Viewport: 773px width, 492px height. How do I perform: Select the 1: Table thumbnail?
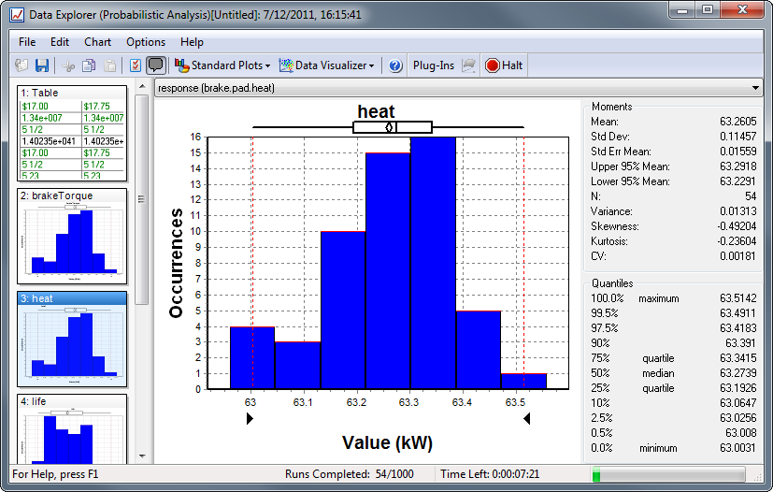[x=73, y=134]
